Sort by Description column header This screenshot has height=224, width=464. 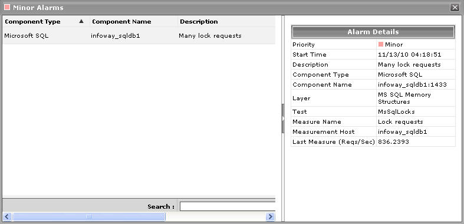point(226,21)
